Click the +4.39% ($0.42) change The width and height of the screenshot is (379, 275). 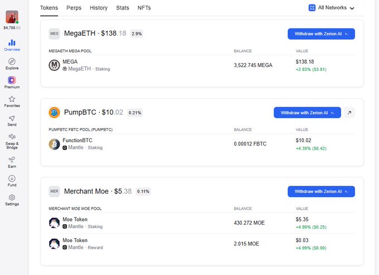coord(311,148)
